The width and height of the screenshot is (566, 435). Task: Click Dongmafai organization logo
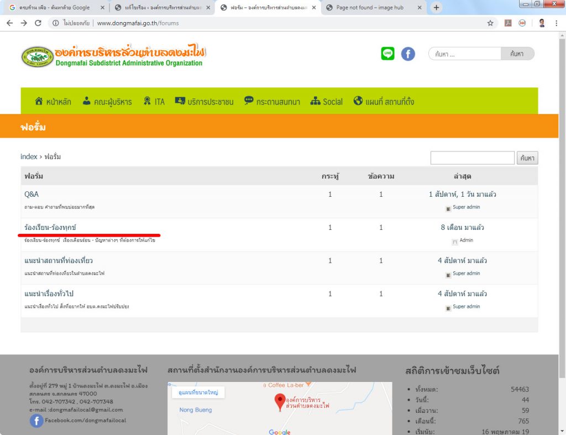[x=113, y=56]
